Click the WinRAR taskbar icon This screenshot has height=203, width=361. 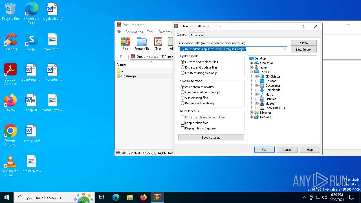point(157,197)
